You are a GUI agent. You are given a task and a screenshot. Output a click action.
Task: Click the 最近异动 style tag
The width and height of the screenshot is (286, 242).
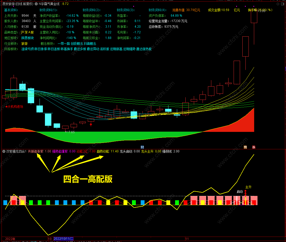point(93,49)
